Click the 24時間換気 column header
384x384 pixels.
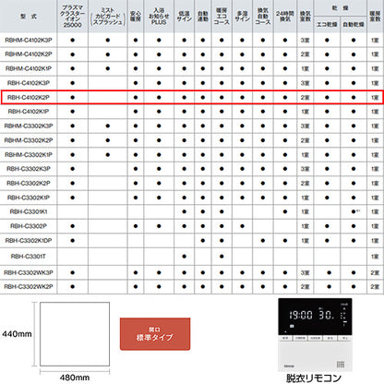[x=285, y=17]
